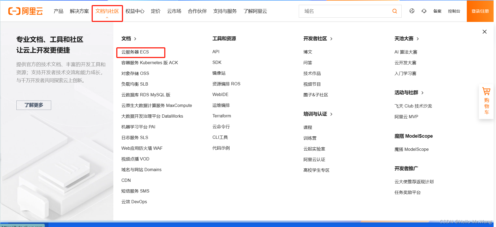Open 云服务器 ECS documentation
Viewport: 496px width, 227px height.
135,52
